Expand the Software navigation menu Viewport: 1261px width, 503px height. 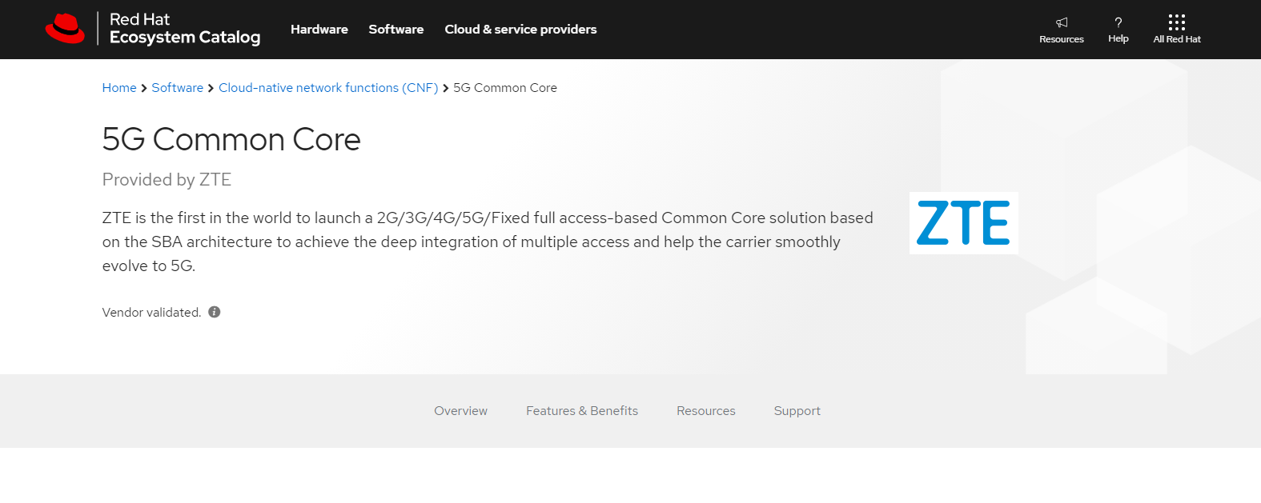coord(396,30)
